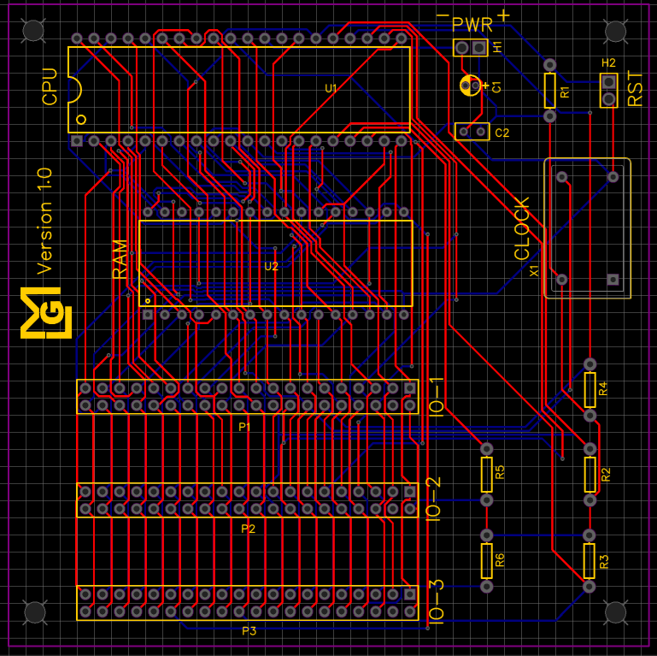This screenshot has width=657, height=656.
Task: Click the square pad of header H2
Action: (608, 81)
